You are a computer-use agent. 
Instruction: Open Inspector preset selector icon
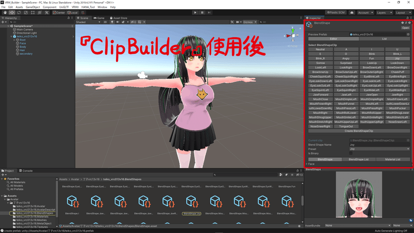click(x=406, y=23)
